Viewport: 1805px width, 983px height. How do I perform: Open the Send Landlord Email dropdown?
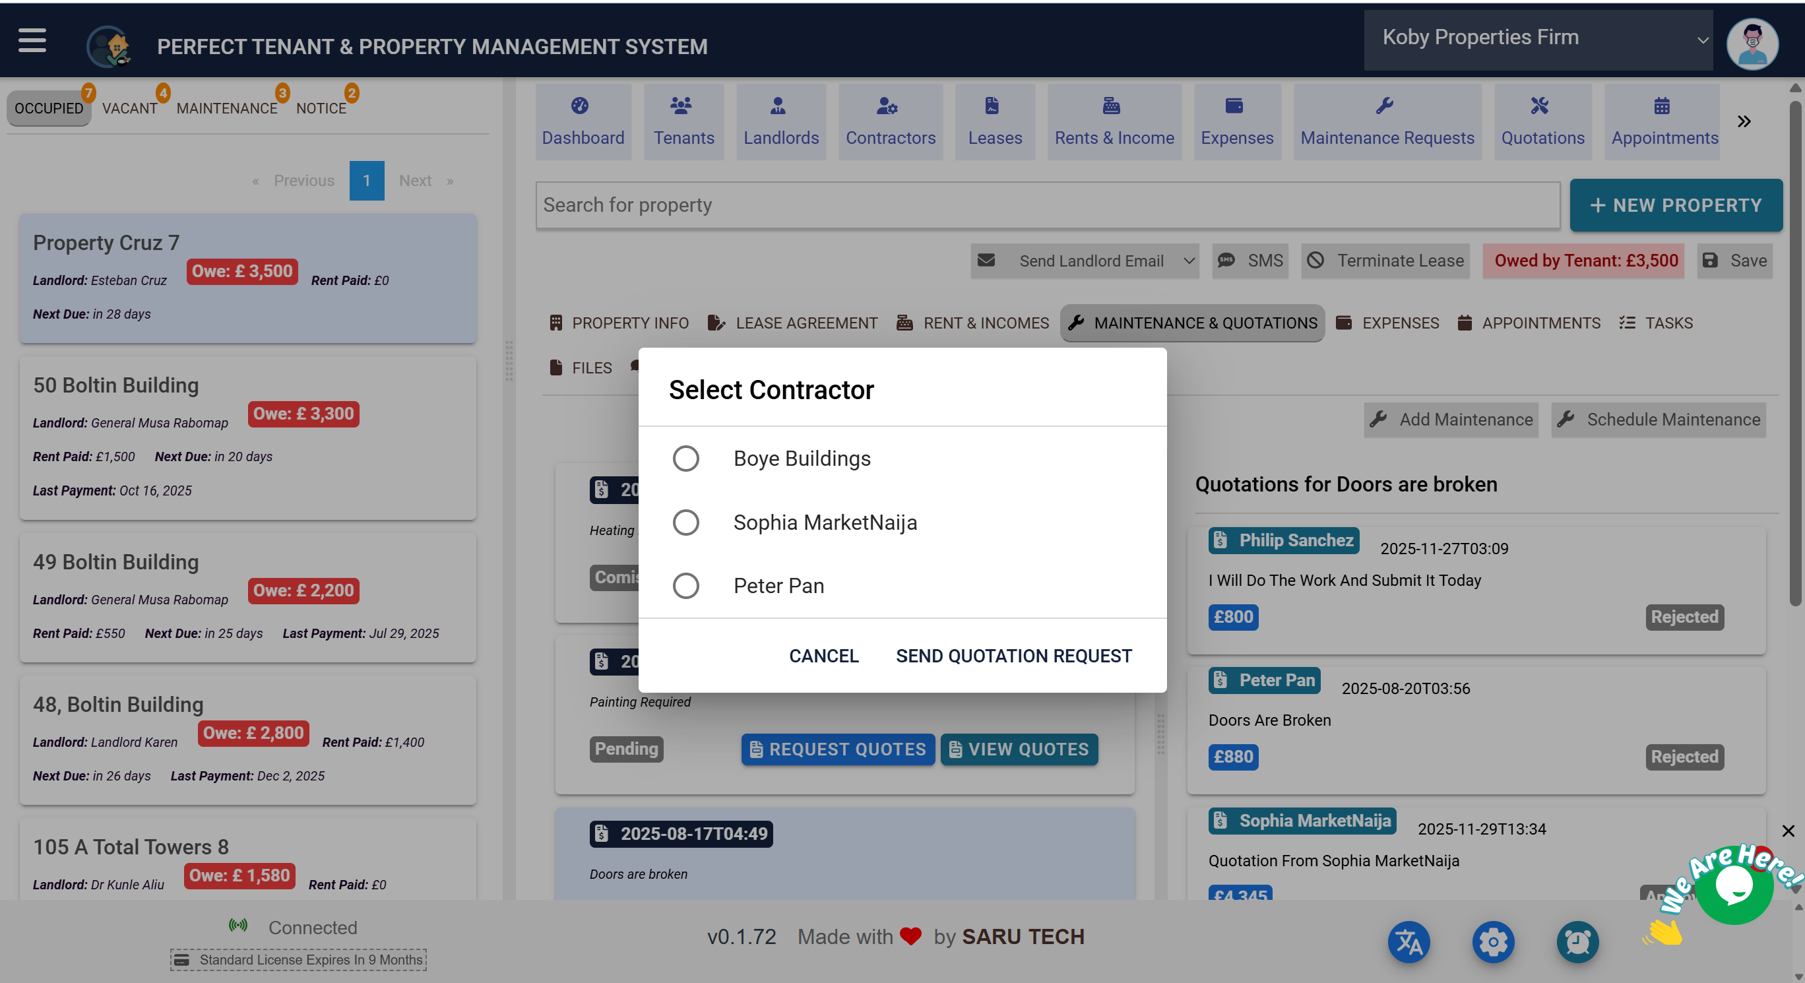coord(1187,261)
